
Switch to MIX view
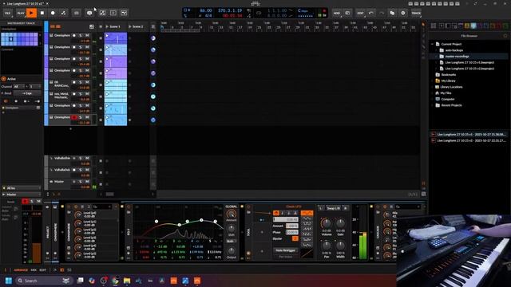(x=34, y=270)
